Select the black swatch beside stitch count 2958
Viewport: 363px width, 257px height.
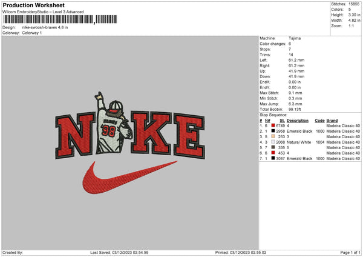click(x=273, y=131)
